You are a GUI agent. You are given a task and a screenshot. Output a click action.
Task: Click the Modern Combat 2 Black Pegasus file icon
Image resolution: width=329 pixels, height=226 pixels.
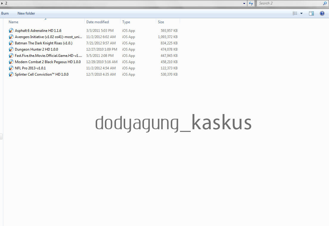coord(11,62)
